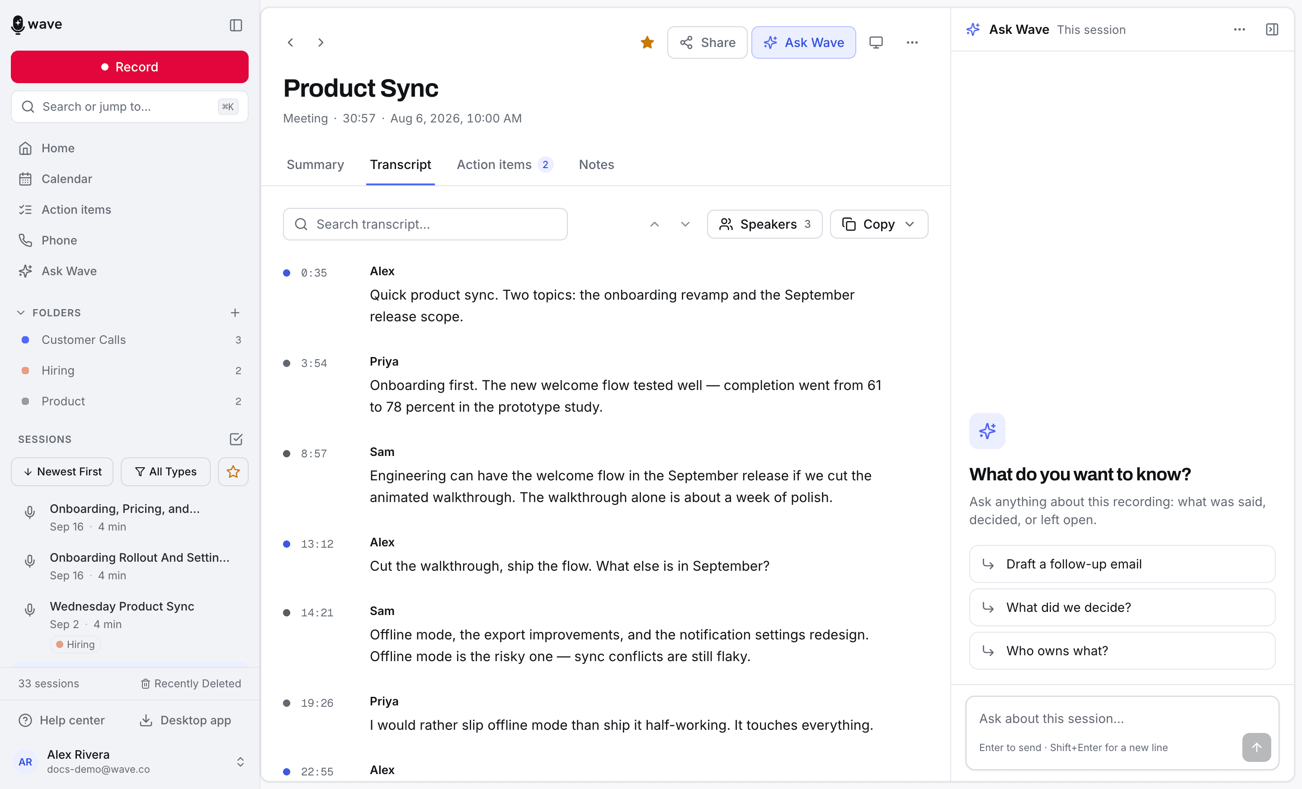Screen dimensions: 1302x789
Task: Focus the Search transcript field
Action: coord(425,225)
